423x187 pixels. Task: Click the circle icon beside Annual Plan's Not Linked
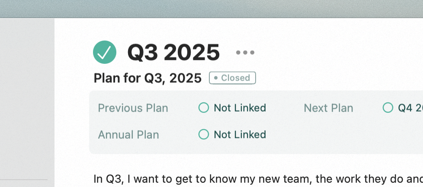click(204, 134)
